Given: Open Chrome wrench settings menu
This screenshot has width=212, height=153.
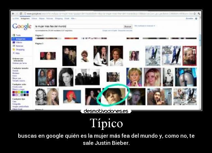Looking at the screenshot, I should [x=199, y=14].
